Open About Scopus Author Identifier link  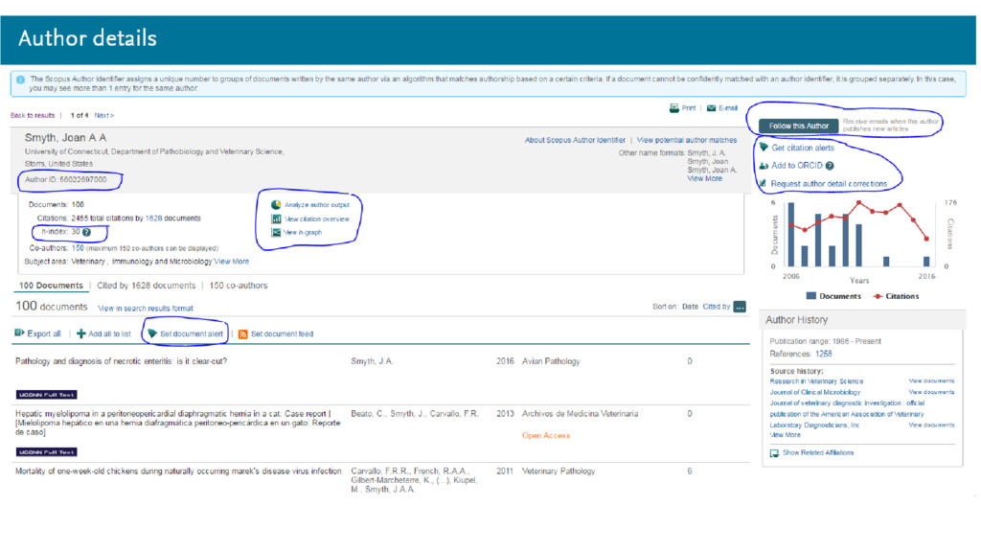point(575,140)
